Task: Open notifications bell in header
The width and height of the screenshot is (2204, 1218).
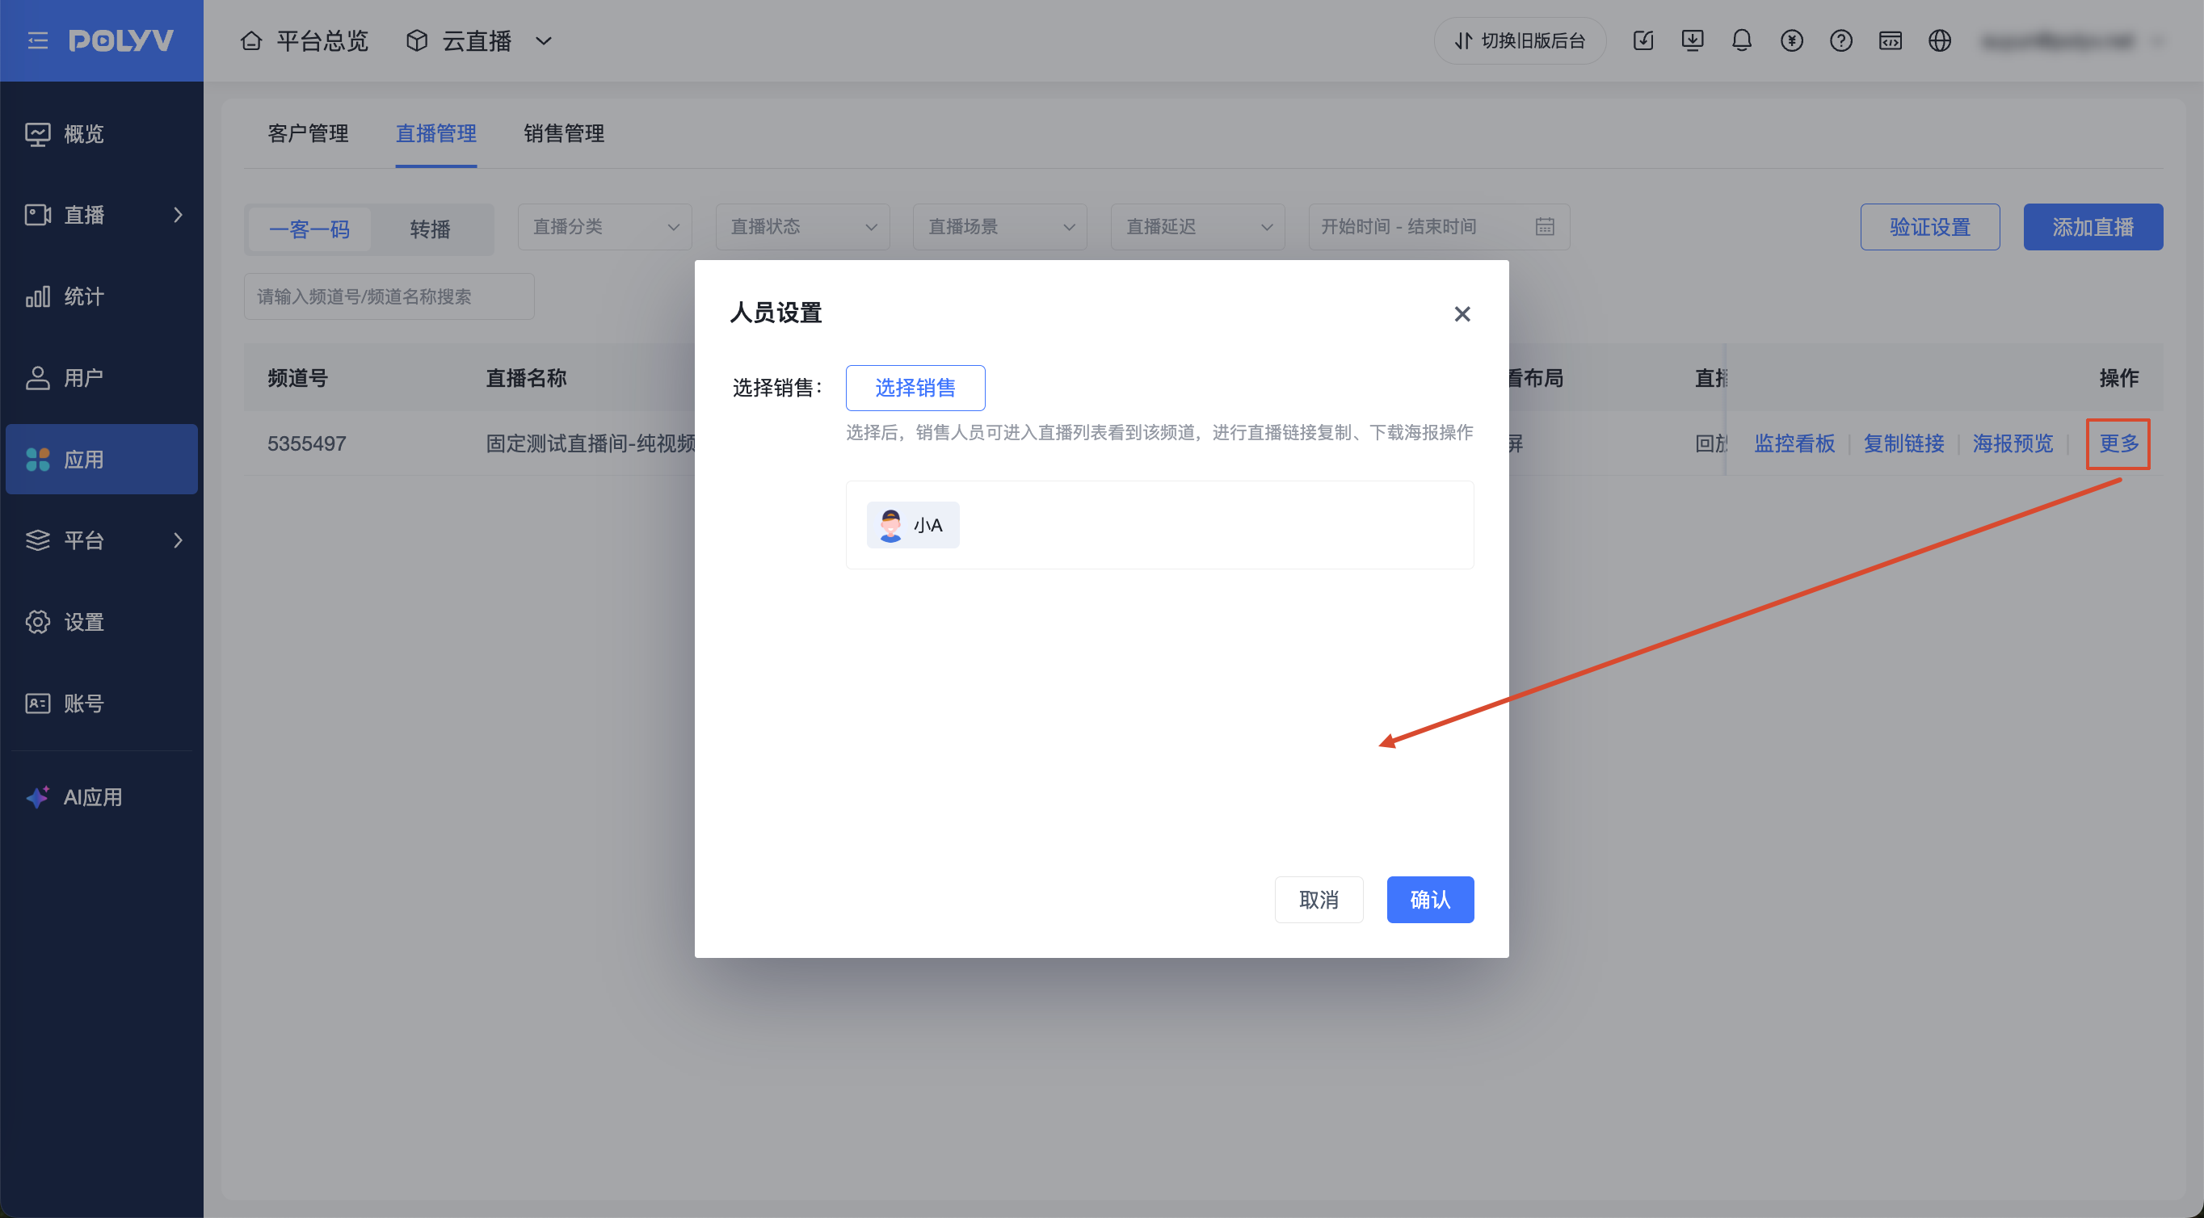Action: coord(1741,40)
